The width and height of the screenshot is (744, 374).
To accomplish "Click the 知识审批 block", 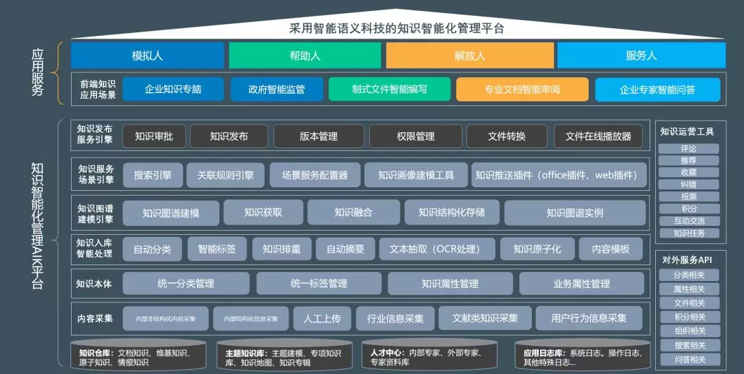I will pyautogui.click(x=154, y=136).
